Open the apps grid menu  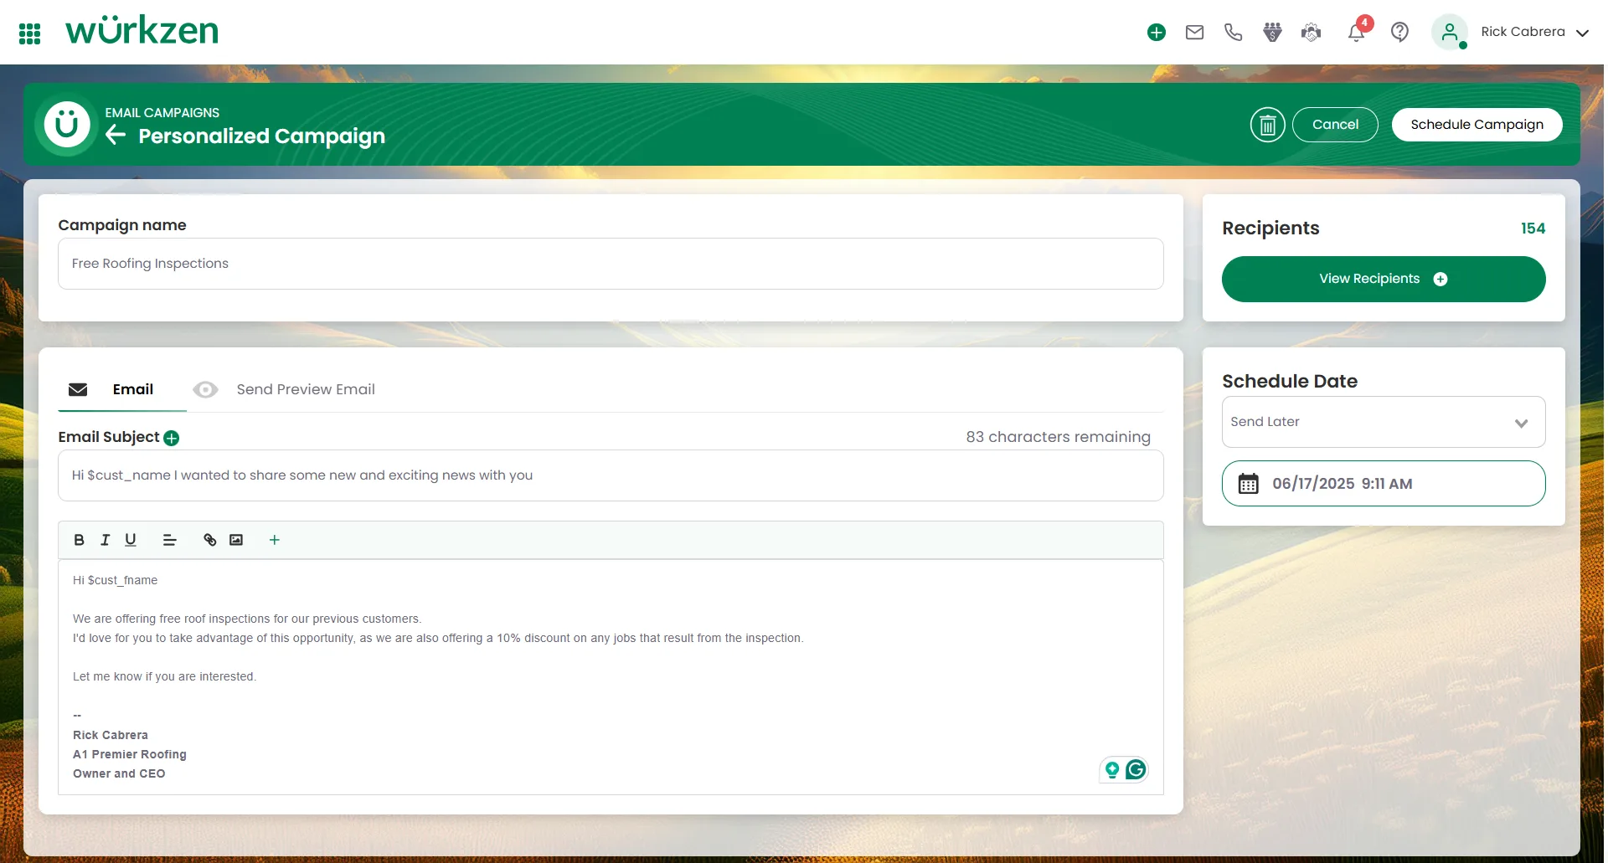pos(29,33)
